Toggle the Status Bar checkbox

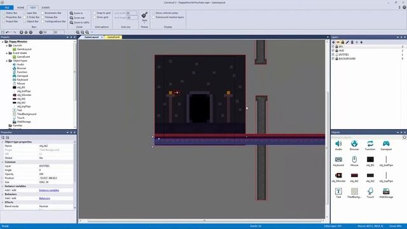click(4, 13)
